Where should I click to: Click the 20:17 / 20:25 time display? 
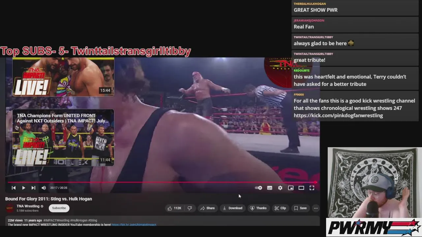point(59,188)
